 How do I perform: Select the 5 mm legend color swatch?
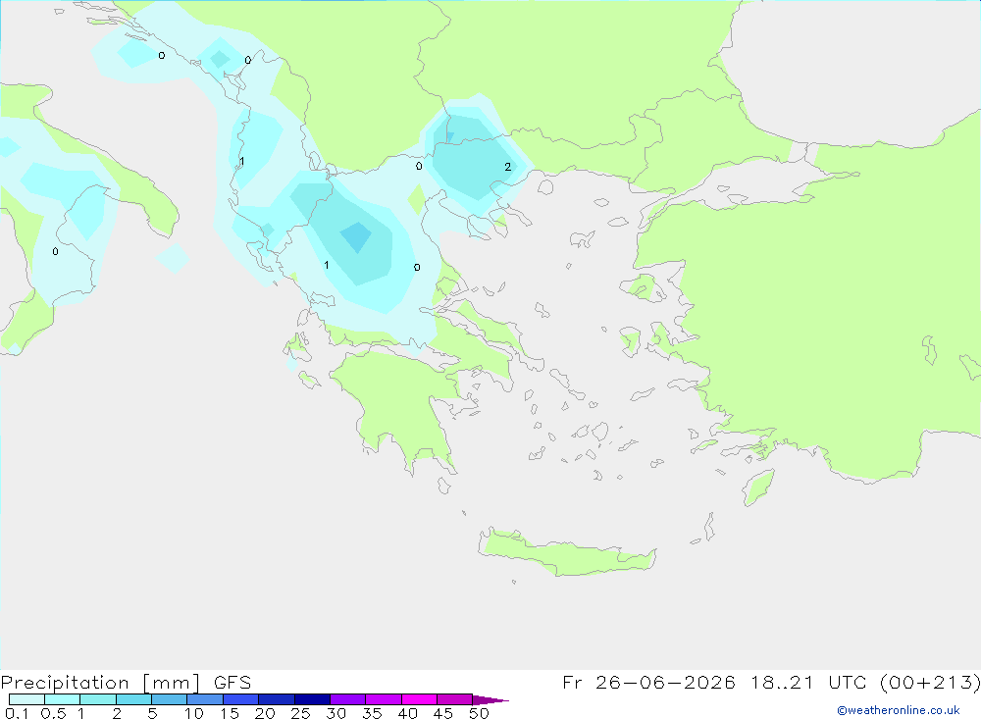170,699
